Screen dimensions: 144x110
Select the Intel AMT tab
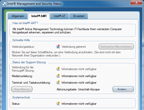(x=39, y=16)
